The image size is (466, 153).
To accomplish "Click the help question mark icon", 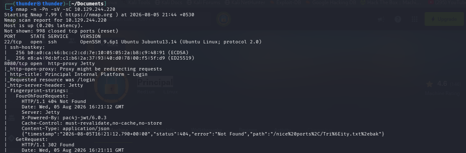I will pos(398,19).
